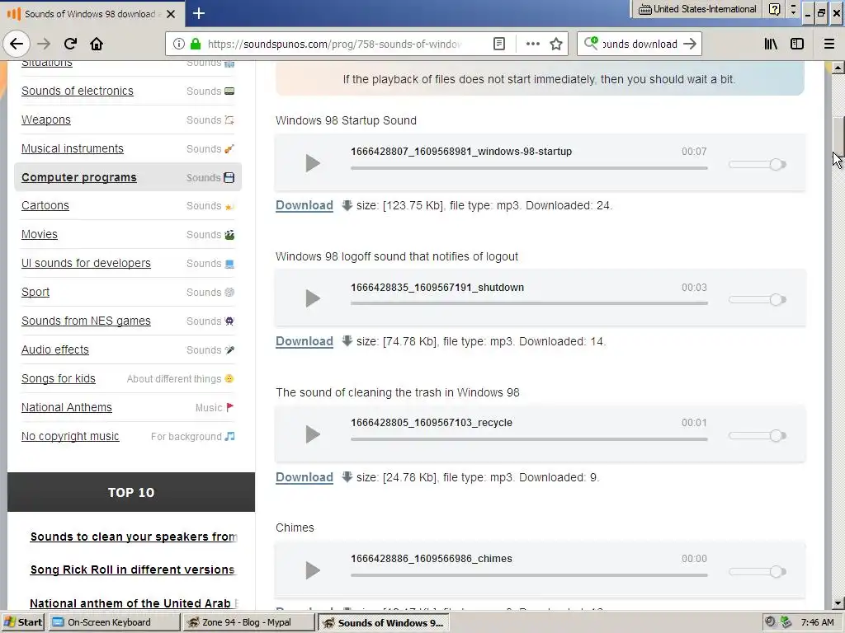Click the 7:46 AM system clock

click(x=817, y=622)
